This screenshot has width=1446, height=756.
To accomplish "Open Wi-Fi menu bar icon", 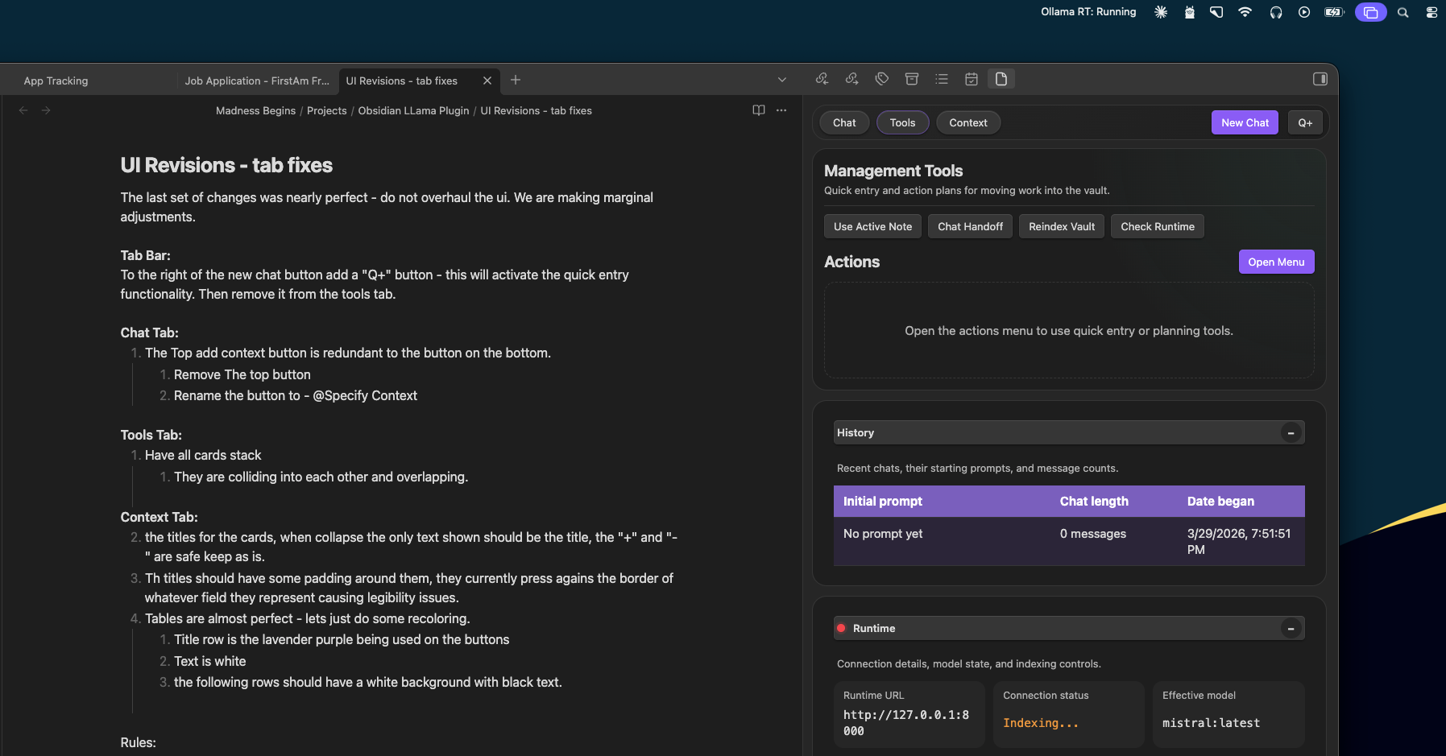I will click(1245, 12).
